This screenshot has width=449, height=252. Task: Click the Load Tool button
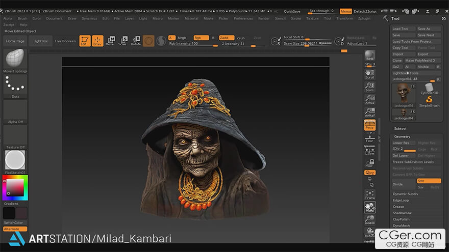[x=403, y=29]
